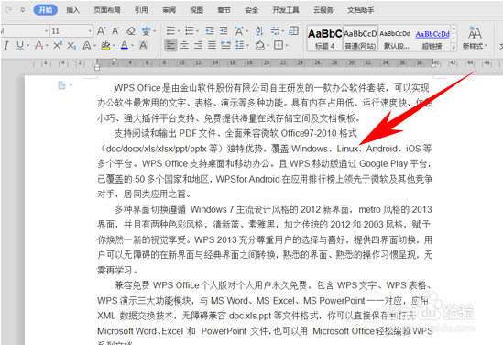503x345 pixels.
Task: Center align the paragraph
Action: click(184, 45)
